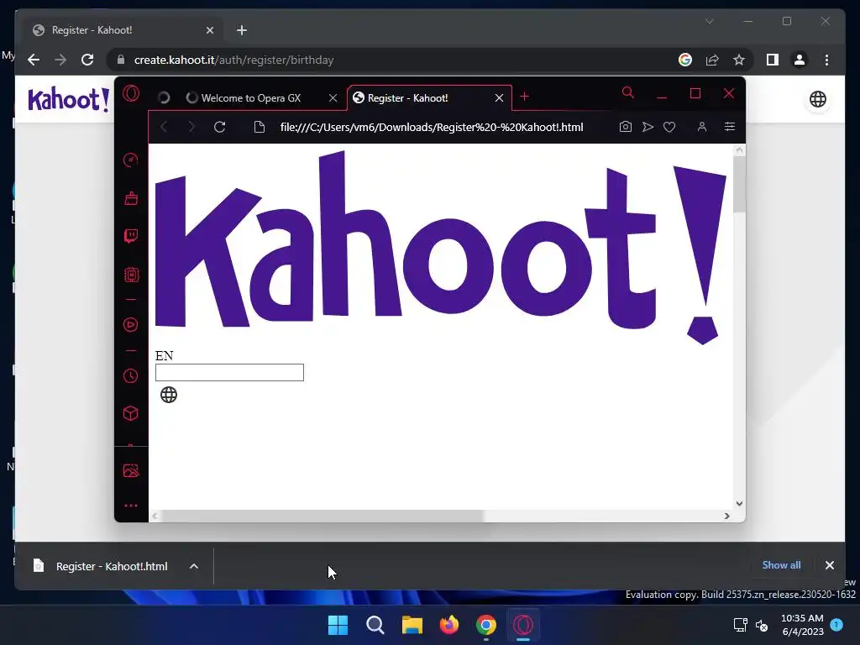Close Register - Kahoot! tab in Opera
The image size is (860, 645).
coord(499,98)
